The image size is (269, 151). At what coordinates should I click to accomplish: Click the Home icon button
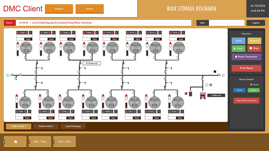pyautogui.click(x=16, y=141)
